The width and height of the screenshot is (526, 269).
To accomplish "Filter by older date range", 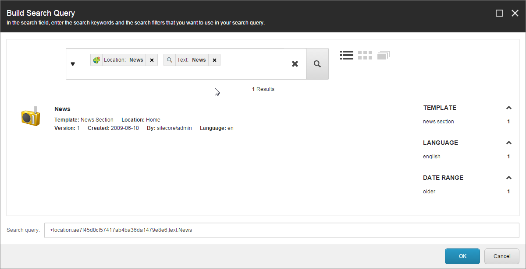I will [429, 192].
